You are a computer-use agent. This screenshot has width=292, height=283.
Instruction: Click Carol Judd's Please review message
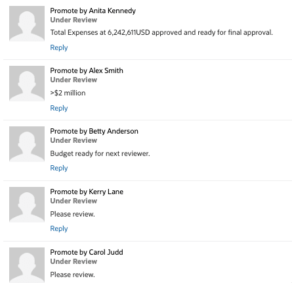(x=72, y=274)
